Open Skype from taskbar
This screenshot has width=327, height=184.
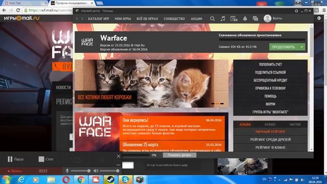(x=125, y=179)
